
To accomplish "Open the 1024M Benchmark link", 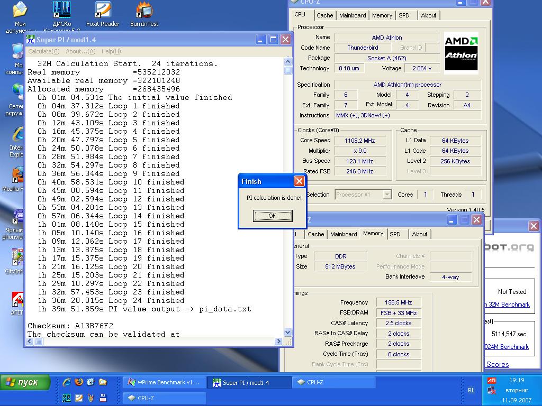I will [x=507, y=347].
